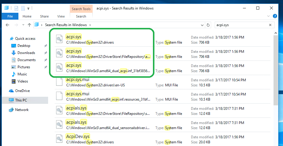This screenshot has width=283, height=146.
Task: Click the C:\Windows\System32\drivers\en-US path text
Action: [x=96, y=85]
